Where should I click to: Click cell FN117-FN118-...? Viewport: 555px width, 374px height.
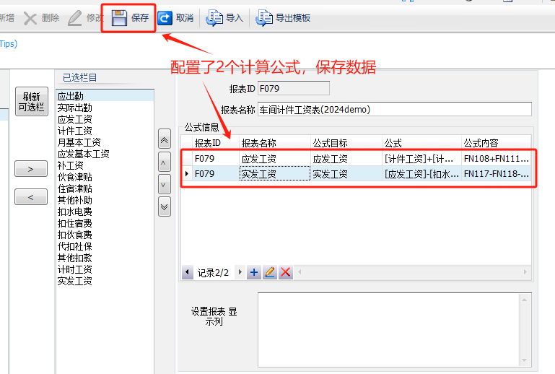(x=497, y=174)
